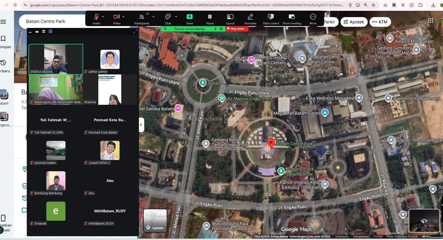Pause the screen share
This screenshot has width=443, height=240.
[x=210, y=17]
